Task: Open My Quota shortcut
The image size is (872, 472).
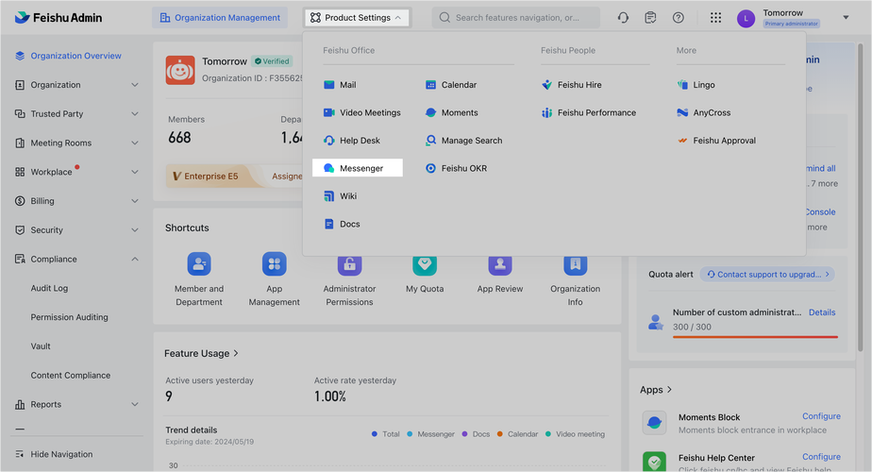Action: click(x=425, y=275)
